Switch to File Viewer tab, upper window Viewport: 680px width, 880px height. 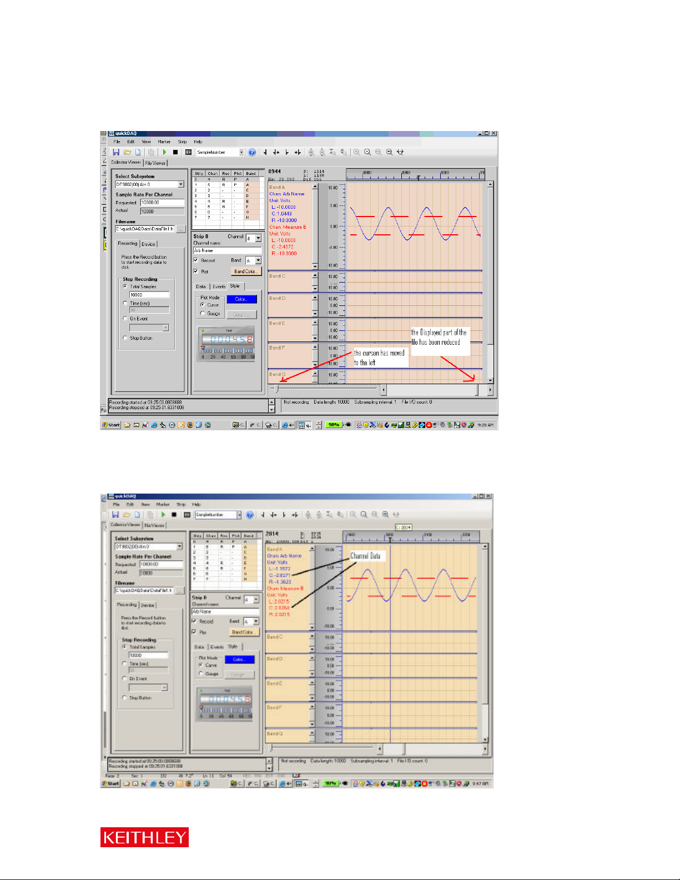point(155,163)
